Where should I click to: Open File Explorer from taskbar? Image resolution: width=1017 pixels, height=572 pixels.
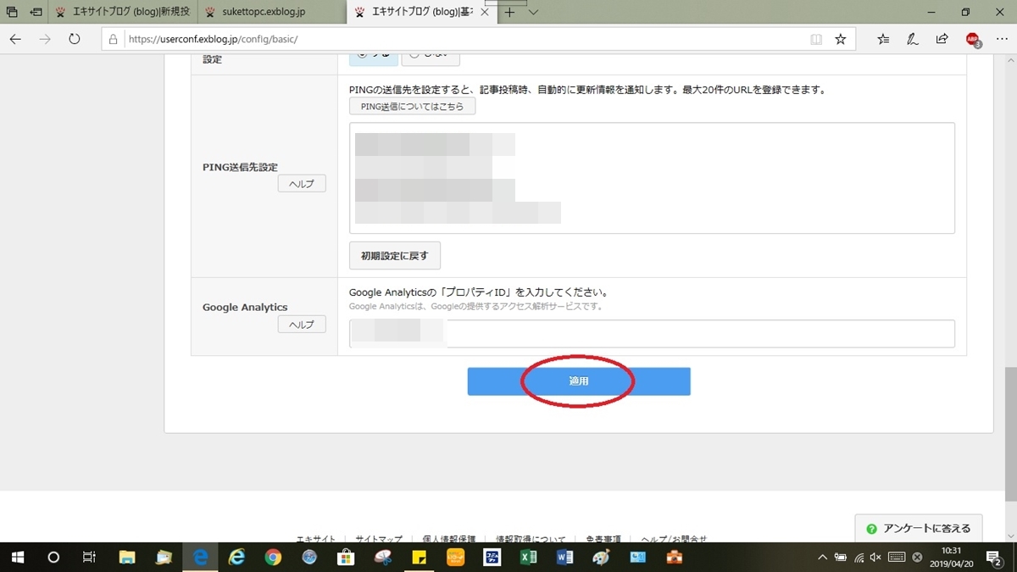coord(127,557)
